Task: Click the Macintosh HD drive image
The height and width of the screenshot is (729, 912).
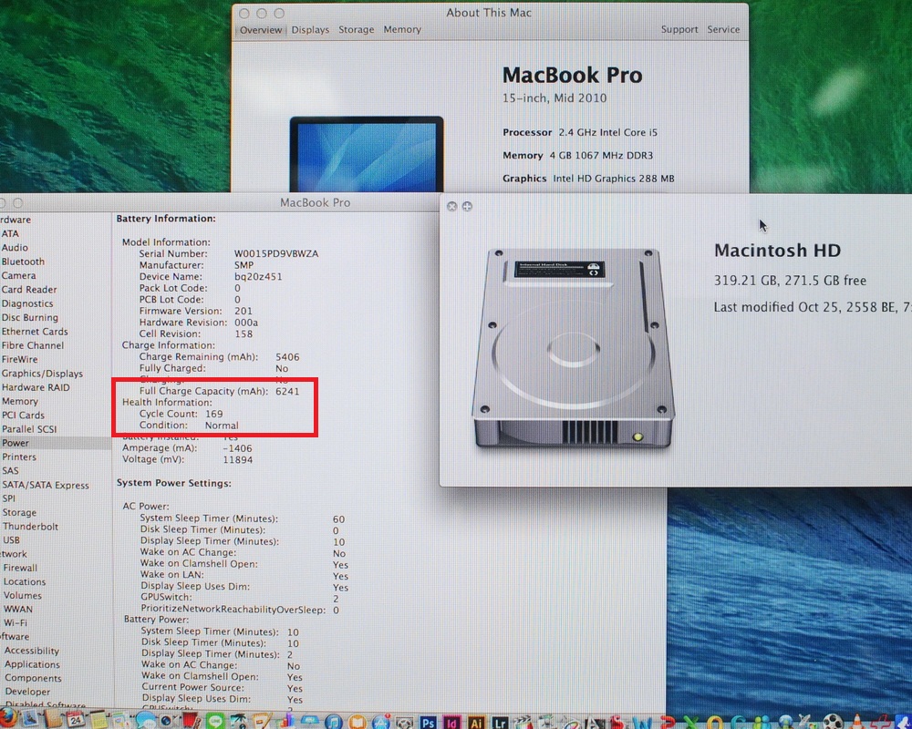Action: pos(573,347)
